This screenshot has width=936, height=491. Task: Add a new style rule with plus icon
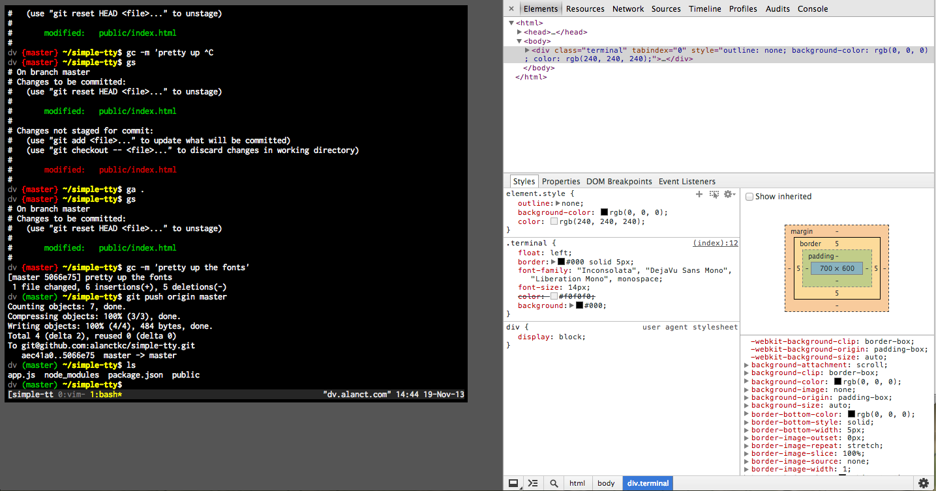click(x=699, y=194)
